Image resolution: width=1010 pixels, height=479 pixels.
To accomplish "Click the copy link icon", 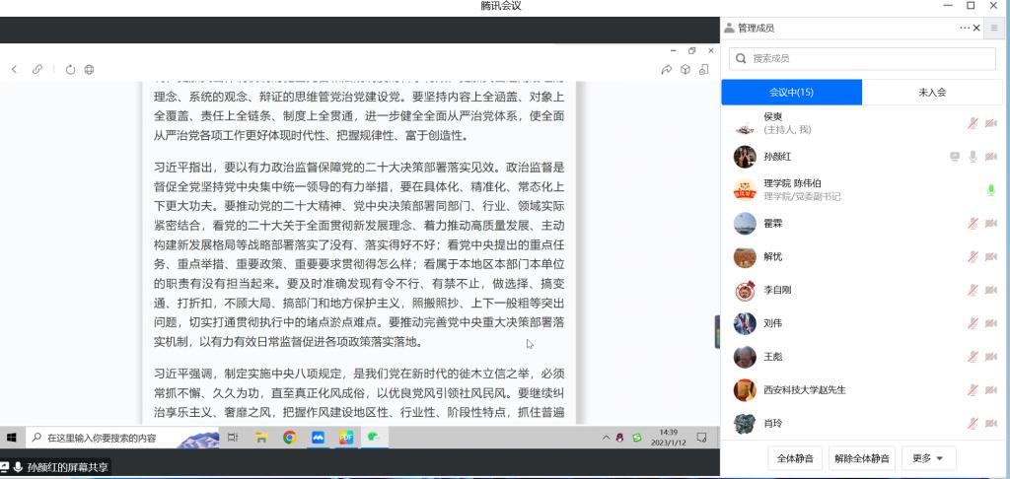I will (x=37, y=69).
